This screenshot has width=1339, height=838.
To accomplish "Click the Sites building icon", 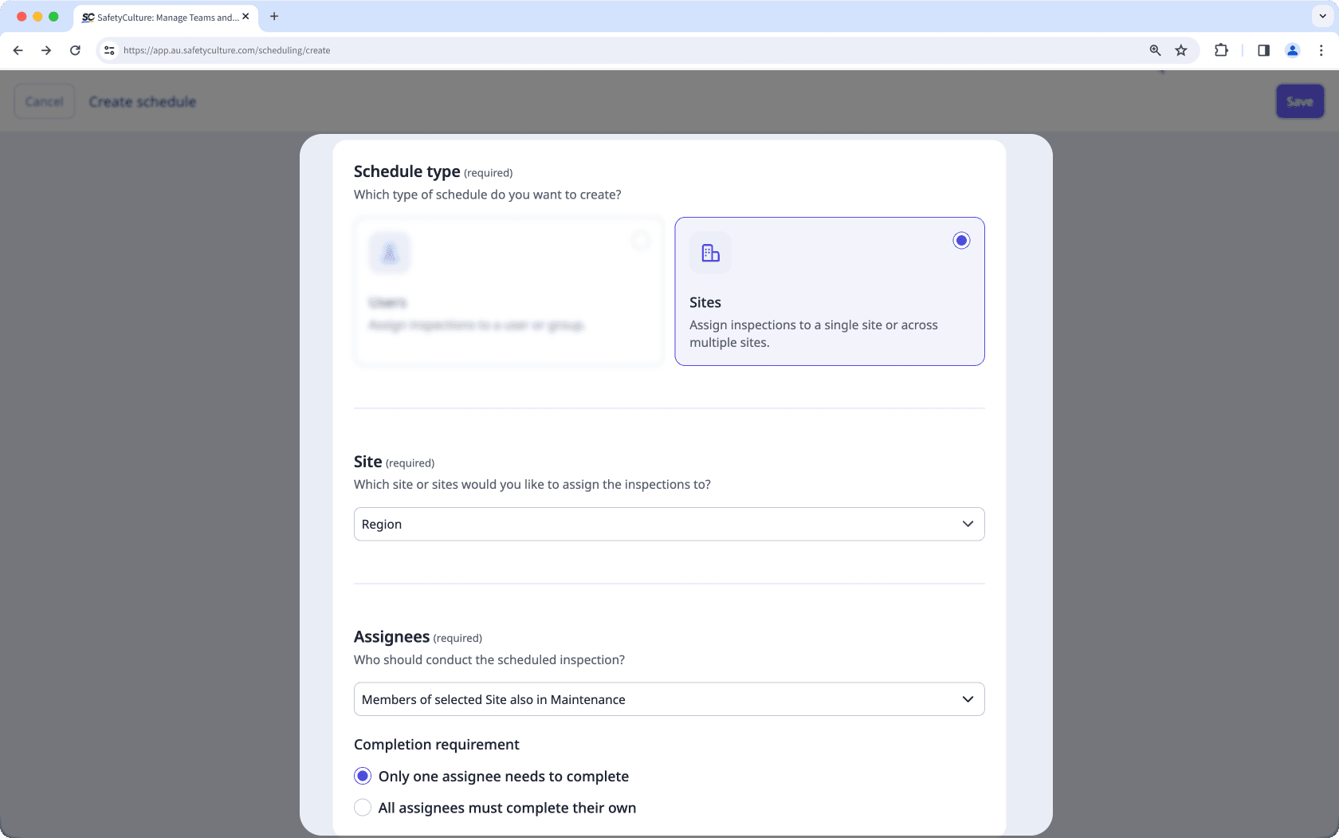I will [x=709, y=253].
